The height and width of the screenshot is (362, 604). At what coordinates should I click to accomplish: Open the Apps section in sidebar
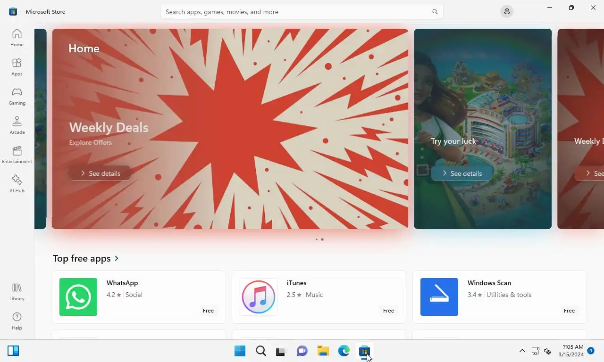[x=17, y=67]
